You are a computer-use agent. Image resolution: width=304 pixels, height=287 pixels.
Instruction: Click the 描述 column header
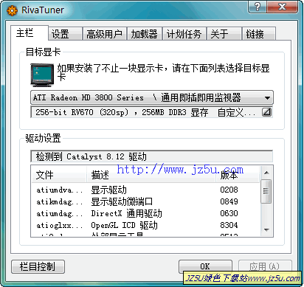point(151,175)
